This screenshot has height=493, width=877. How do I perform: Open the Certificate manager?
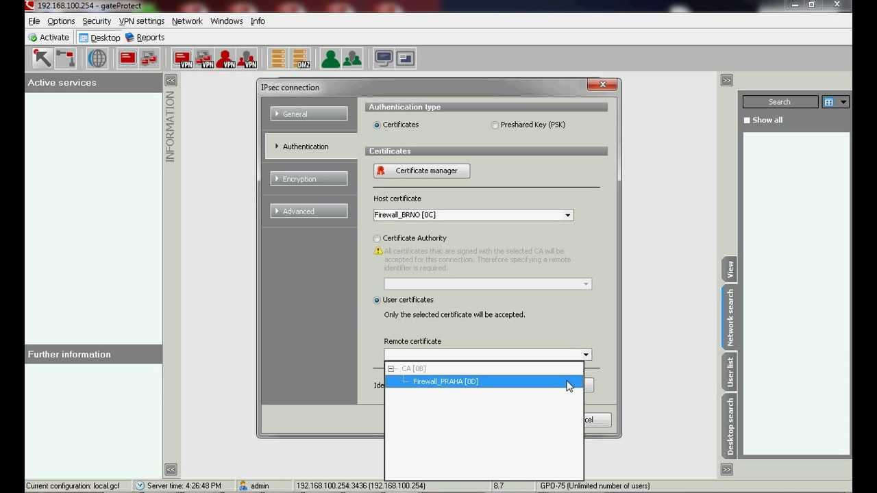pos(422,170)
